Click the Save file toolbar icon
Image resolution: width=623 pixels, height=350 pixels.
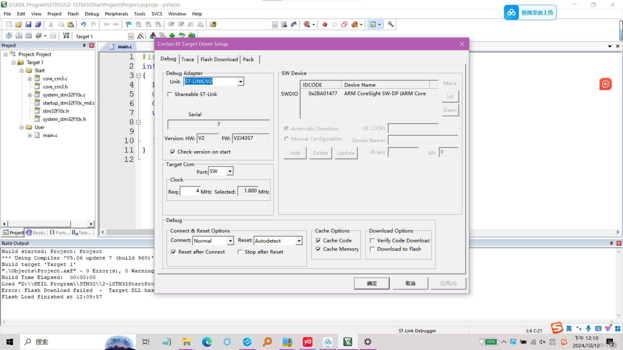28,25
